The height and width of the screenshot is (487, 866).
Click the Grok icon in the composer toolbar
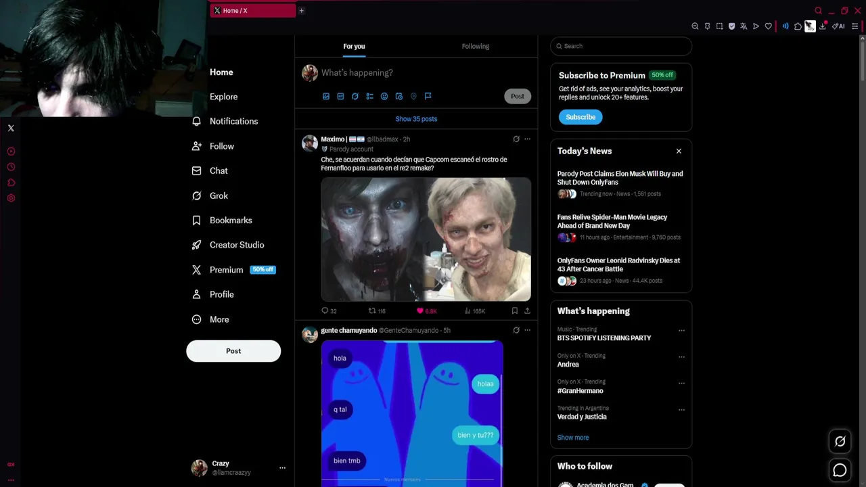point(355,97)
